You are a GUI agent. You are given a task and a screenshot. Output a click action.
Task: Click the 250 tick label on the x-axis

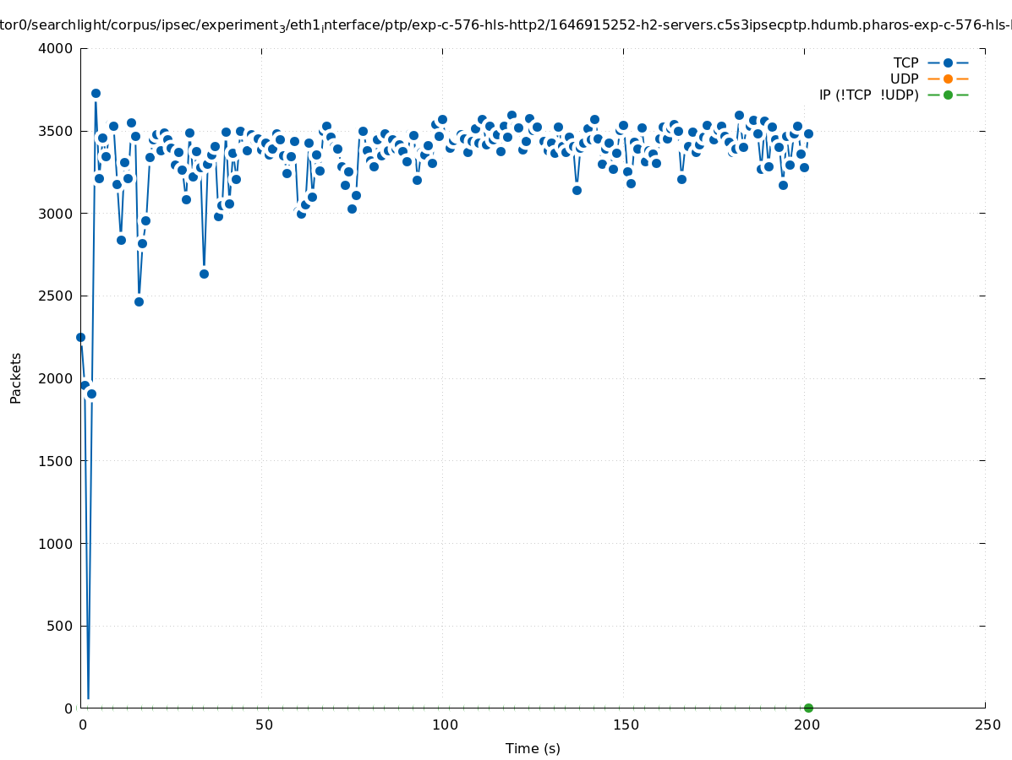pos(987,725)
